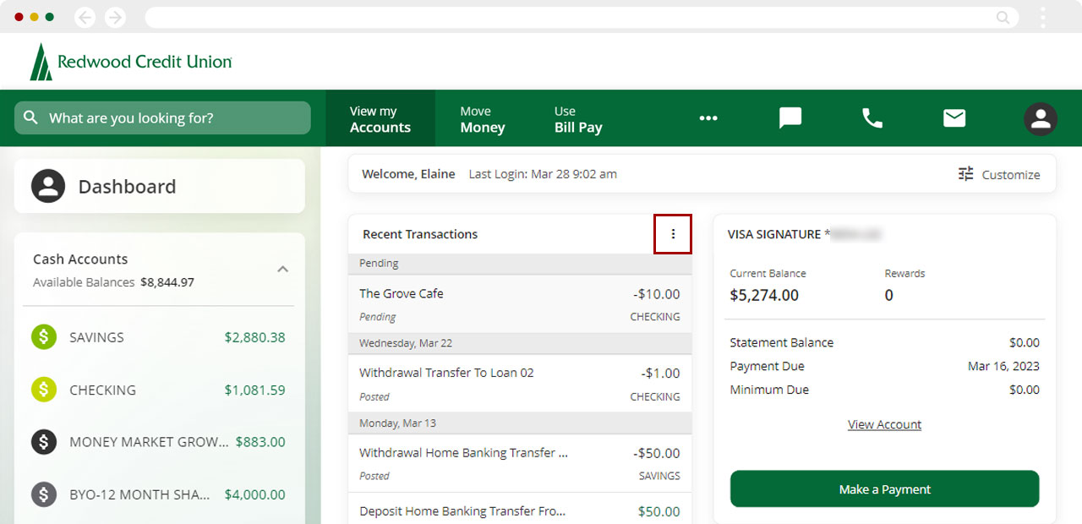1082x524 pixels.
Task: Click the -$50.00 savings transfer amount
Action: point(657,453)
